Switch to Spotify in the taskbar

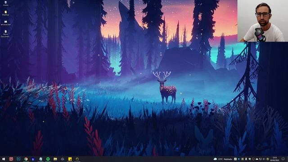[x=48, y=159]
